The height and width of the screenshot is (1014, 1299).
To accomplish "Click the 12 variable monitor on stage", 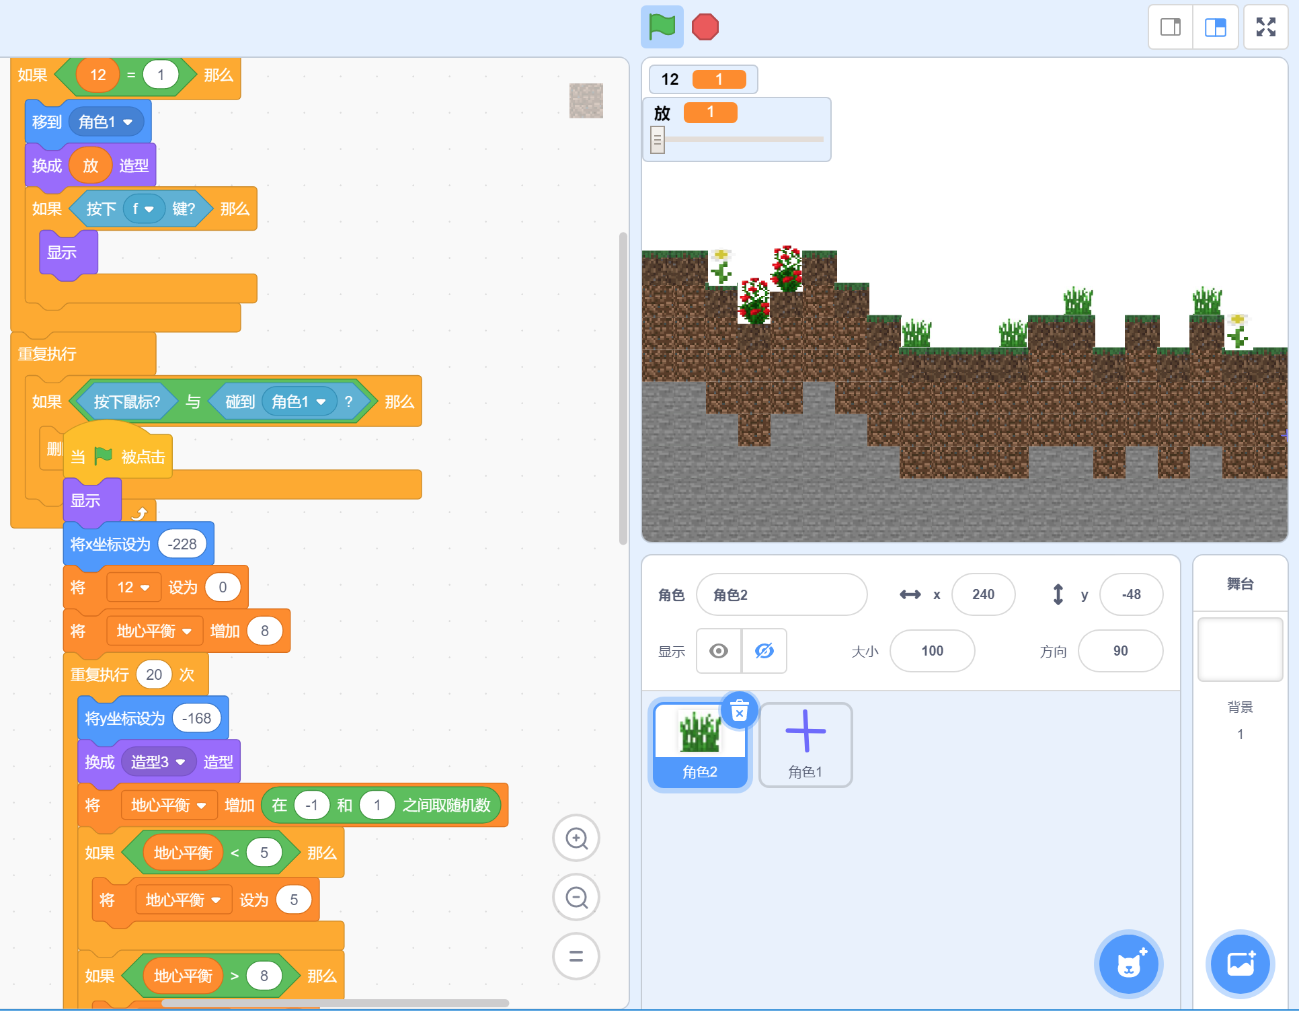I will pyautogui.click(x=703, y=79).
